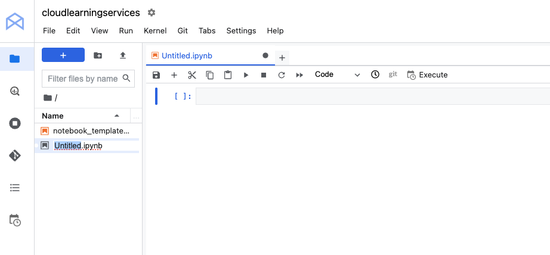This screenshot has width=550, height=255.
Task: Cut the selected cell with scissors
Action: [192, 75]
